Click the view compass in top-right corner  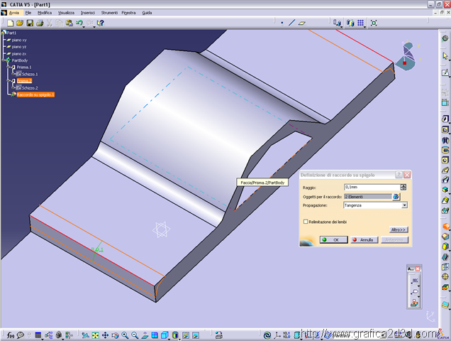406,55
